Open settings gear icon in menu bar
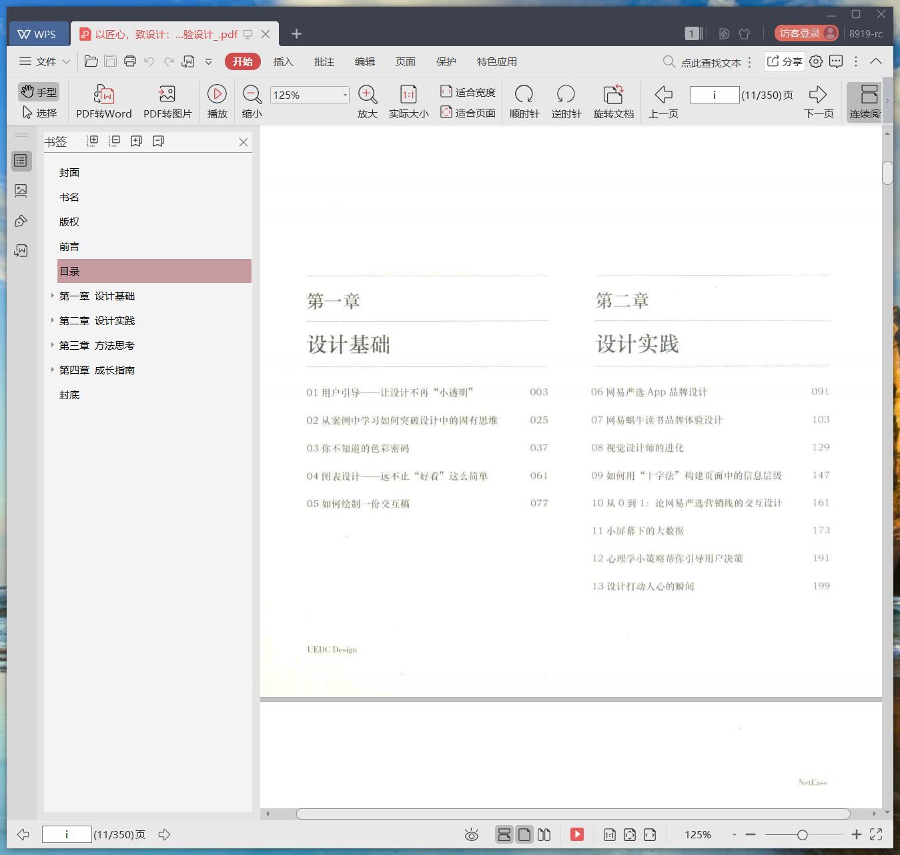 click(816, 61)
